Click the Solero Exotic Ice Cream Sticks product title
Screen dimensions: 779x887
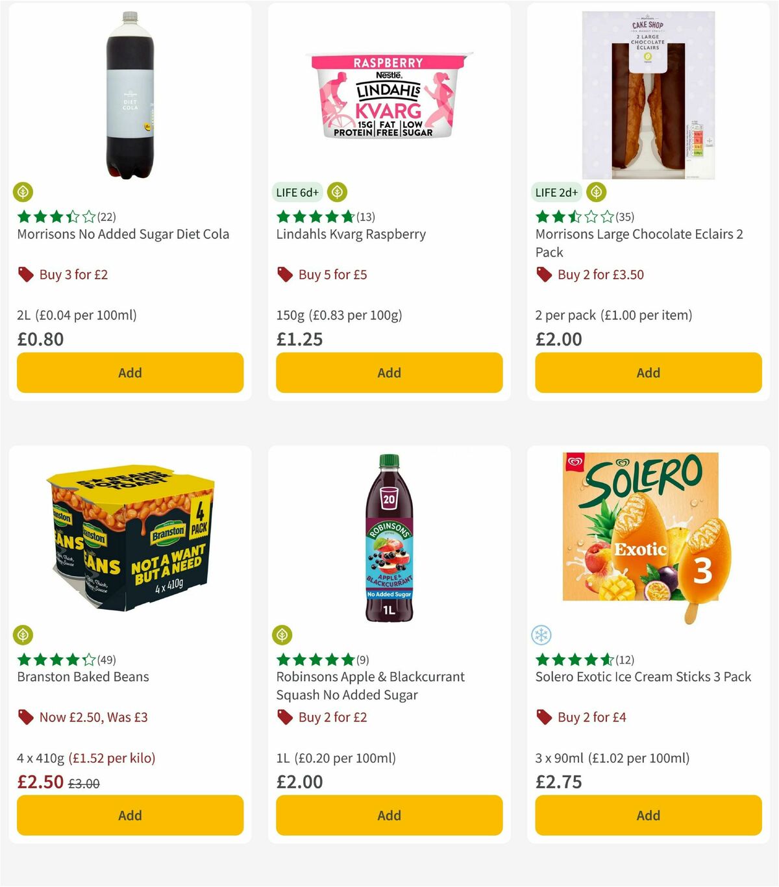click(642, 677)
